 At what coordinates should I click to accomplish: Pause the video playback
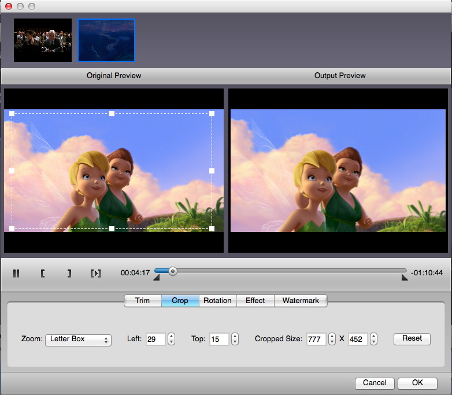pos(16,273)
